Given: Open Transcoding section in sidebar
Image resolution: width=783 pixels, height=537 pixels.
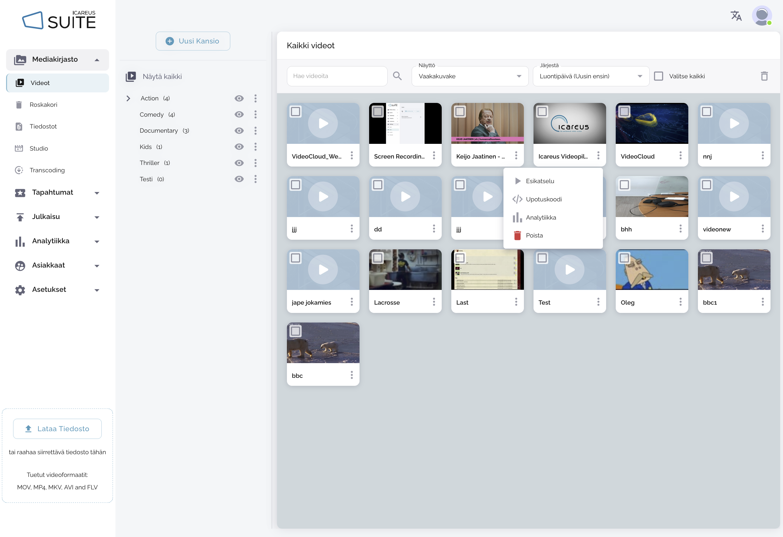Looking at the screenshot, I should 47,170.
